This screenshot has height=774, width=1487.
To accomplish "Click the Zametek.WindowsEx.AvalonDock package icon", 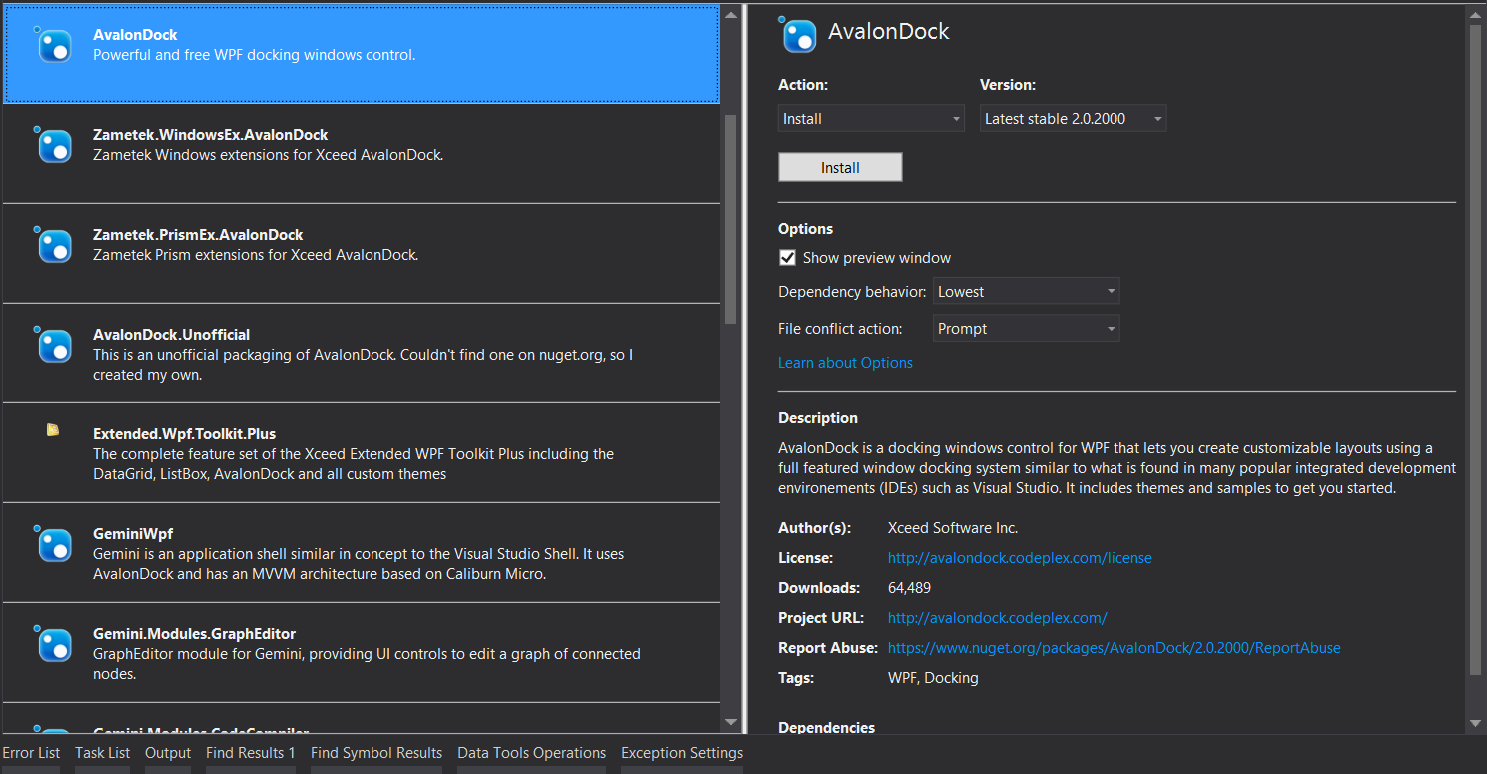I will pyautogui.click(x=54, y=145).
